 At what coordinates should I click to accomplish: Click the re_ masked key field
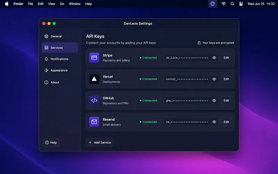(x=191, y=122)
